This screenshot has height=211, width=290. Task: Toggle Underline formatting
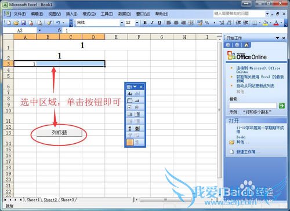(x=159, y=23)
